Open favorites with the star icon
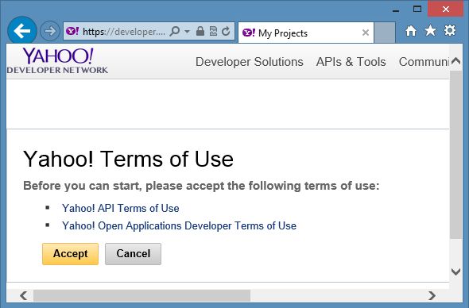Image resolution: width=469 pixels, height=308 pixels. click(x=430, y=30)
